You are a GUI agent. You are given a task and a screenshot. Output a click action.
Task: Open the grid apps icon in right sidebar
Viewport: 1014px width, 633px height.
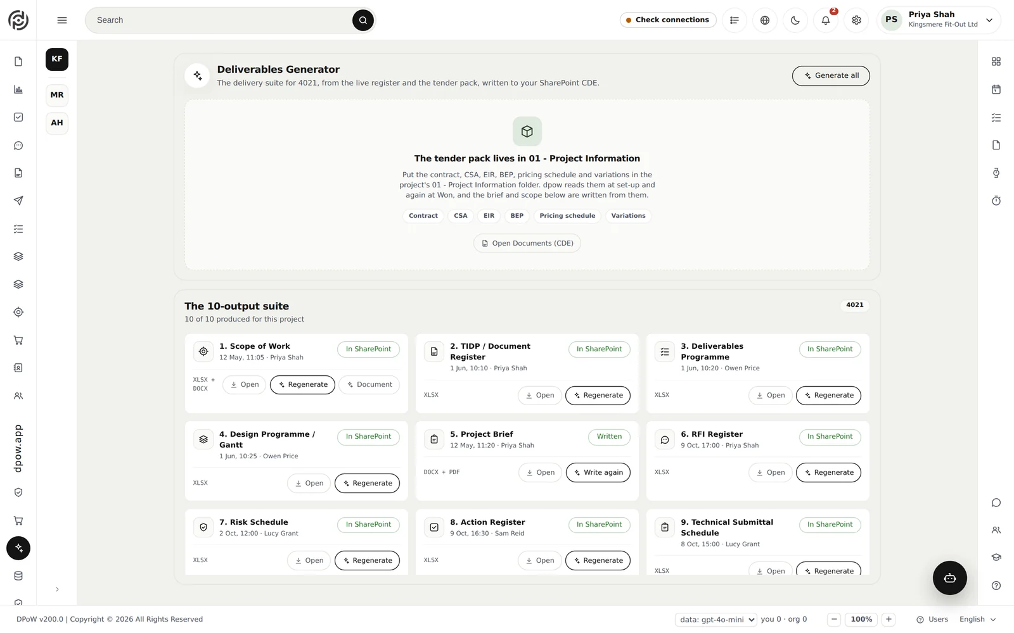tap(996, 61)
